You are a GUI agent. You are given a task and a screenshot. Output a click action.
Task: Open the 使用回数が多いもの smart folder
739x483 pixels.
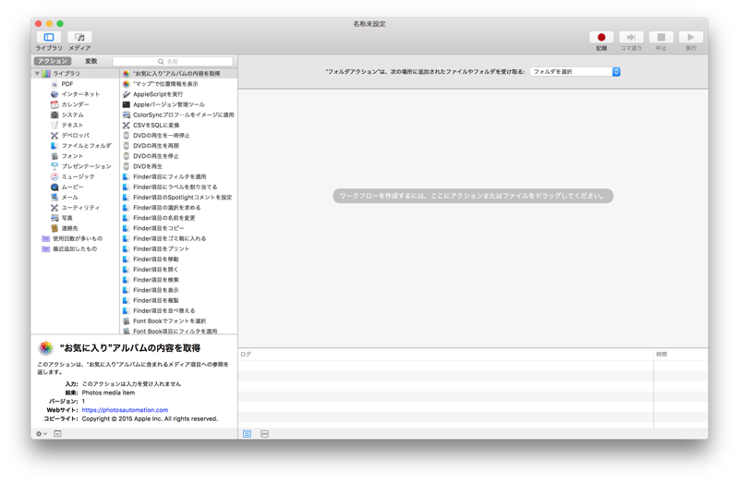[73, 239]
